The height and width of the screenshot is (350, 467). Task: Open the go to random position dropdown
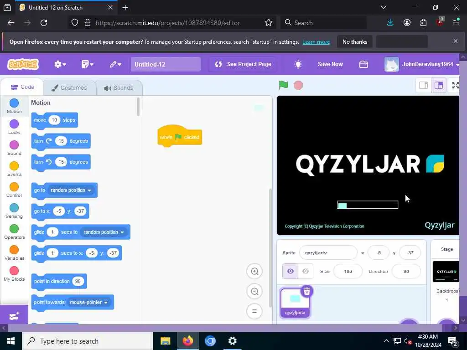(71, 190)
